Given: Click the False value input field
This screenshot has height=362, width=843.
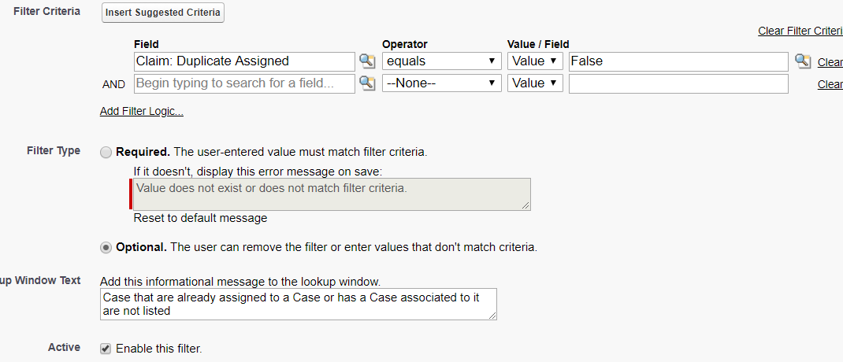Looking at the screenshot, I should [x=678, y=61].
